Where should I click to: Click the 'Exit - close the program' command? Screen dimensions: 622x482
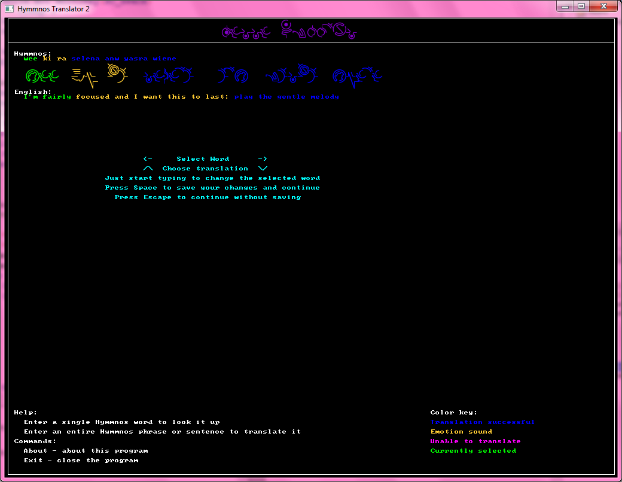tap(81, 460)
